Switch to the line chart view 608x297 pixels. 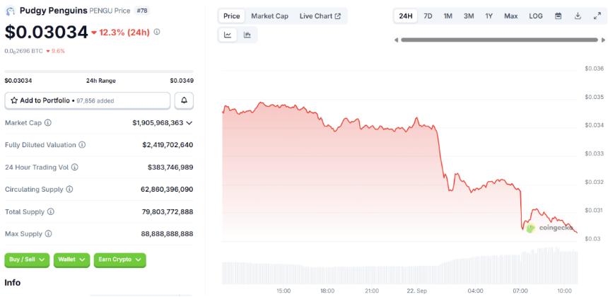click(228, 35)
